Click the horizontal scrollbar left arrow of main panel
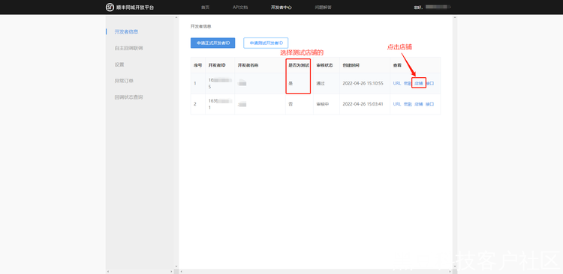Screen dimensions: 563x274 click(x=182, y=272)
